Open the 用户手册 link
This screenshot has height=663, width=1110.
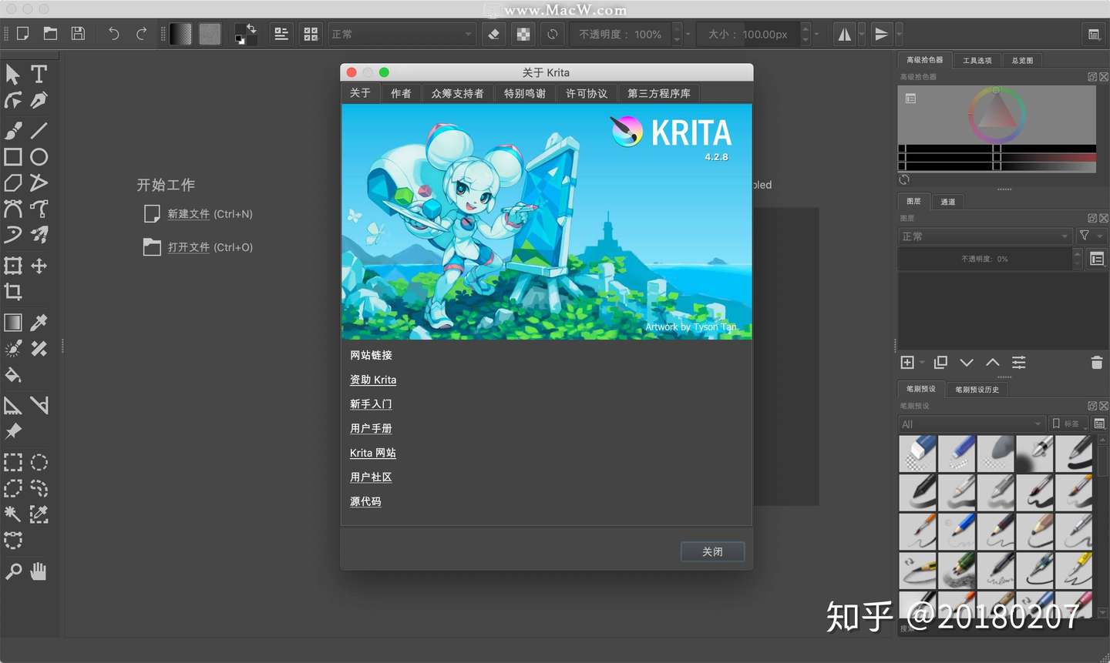coord(371,428)
